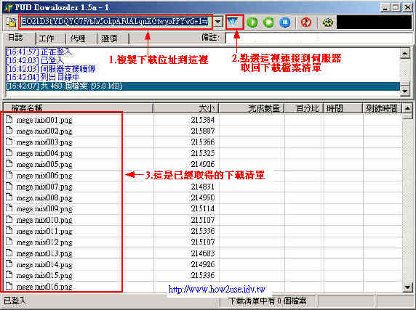Click the connect to server toolbar icon
Viewport: 416px width, 310px height.
(234, 22)
